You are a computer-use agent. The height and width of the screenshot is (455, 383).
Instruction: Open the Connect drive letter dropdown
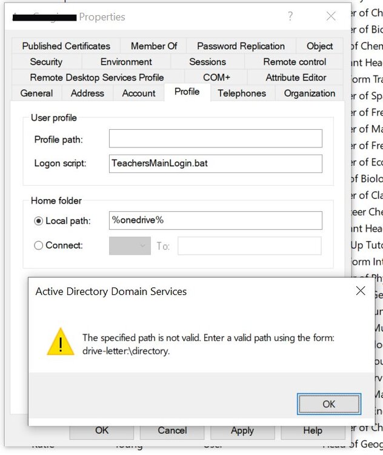click(130, 246)
